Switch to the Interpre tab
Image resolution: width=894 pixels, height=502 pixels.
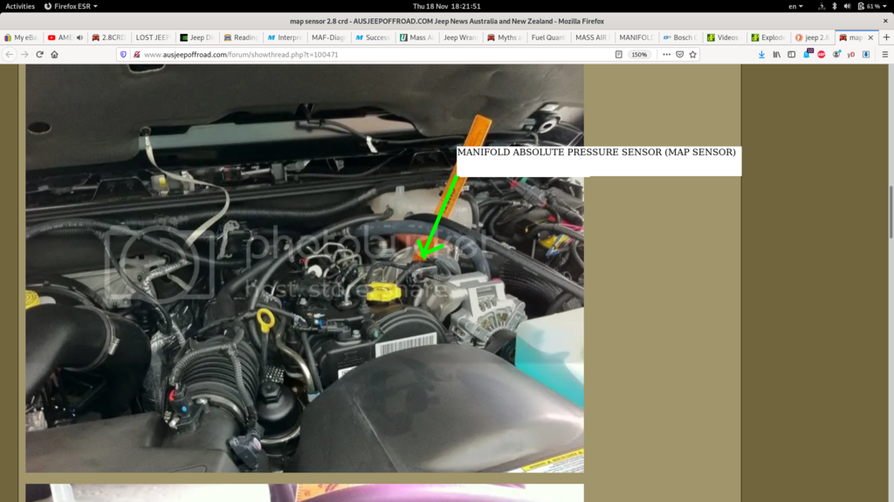285,37
